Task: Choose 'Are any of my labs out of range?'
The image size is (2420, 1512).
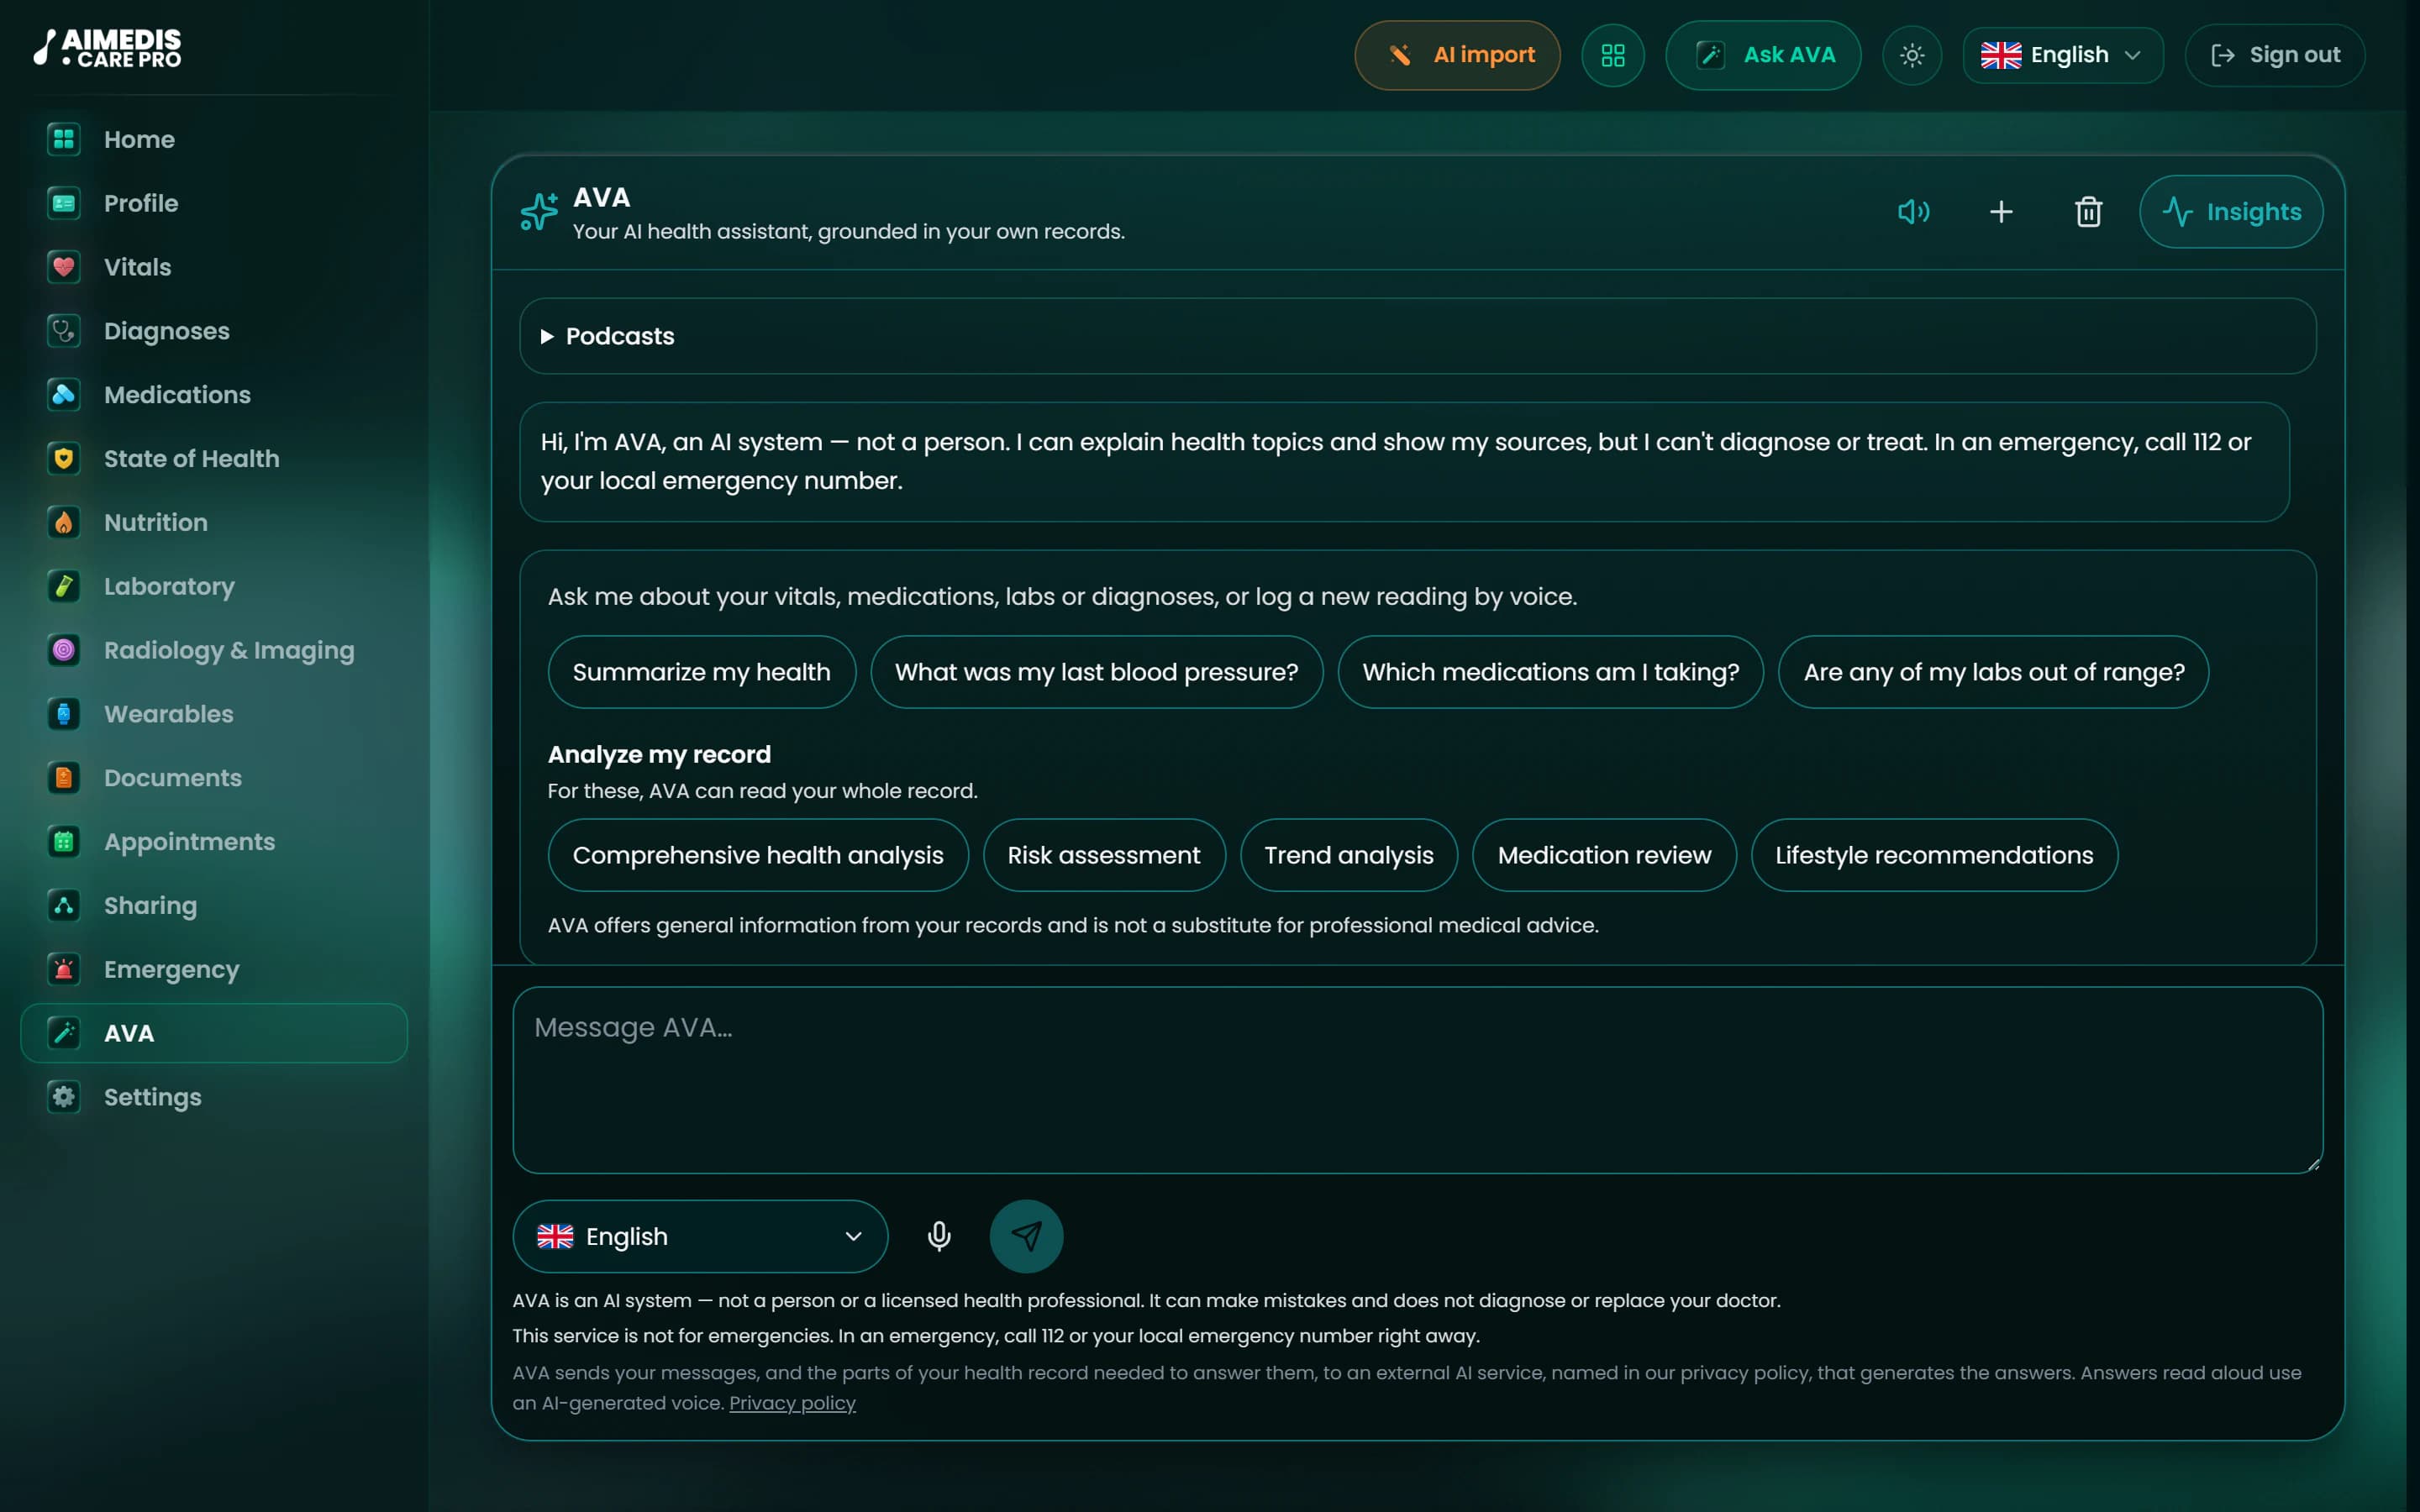Action: coord(1993,672)
